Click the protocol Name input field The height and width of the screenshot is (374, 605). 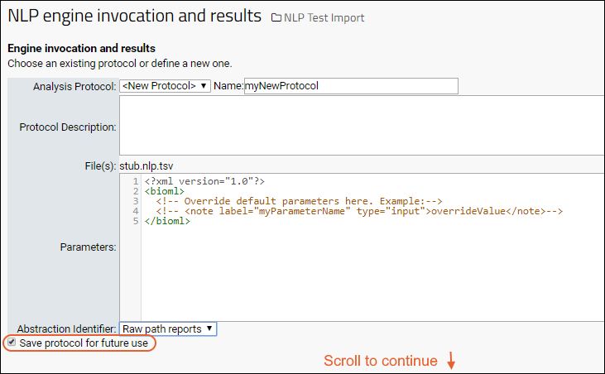(x=351, y=86)
